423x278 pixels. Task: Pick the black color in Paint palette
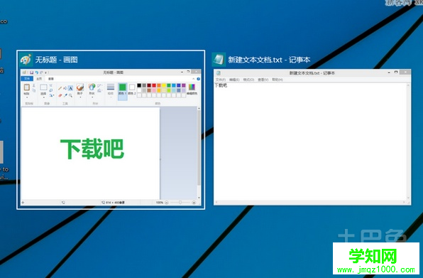[139, 85]
